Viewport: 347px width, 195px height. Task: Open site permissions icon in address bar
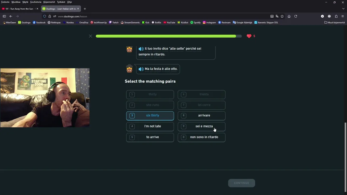[x=54, y=16]
